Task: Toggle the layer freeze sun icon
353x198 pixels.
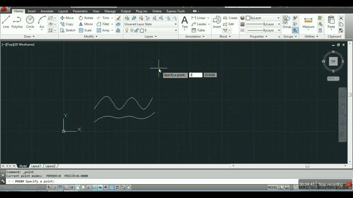Action: pos(132,30)
